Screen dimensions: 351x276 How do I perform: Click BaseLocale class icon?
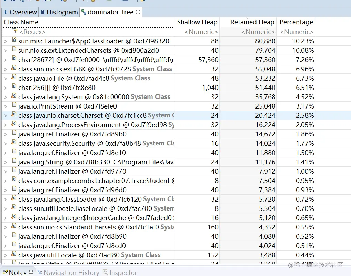pos(14,207)
